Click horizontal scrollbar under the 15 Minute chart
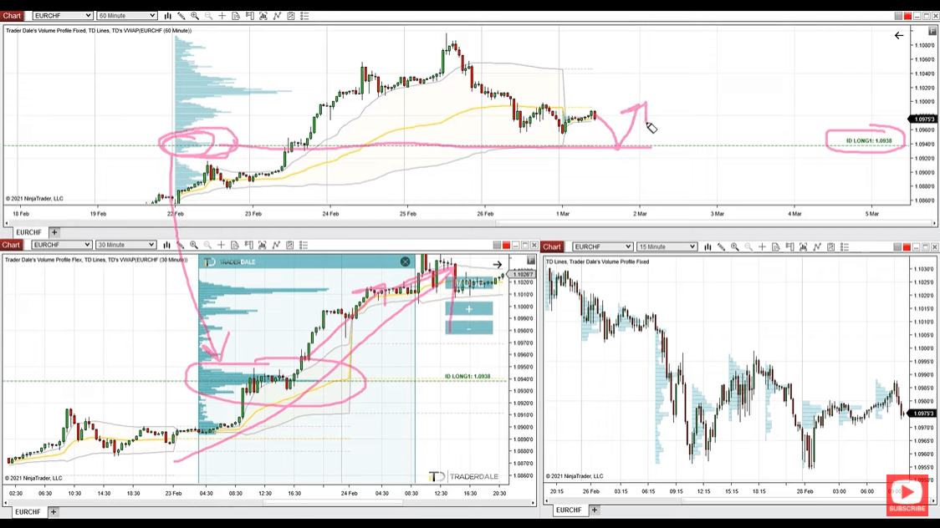The height and width of the screenshot is (528, 940). click(740, 501)
